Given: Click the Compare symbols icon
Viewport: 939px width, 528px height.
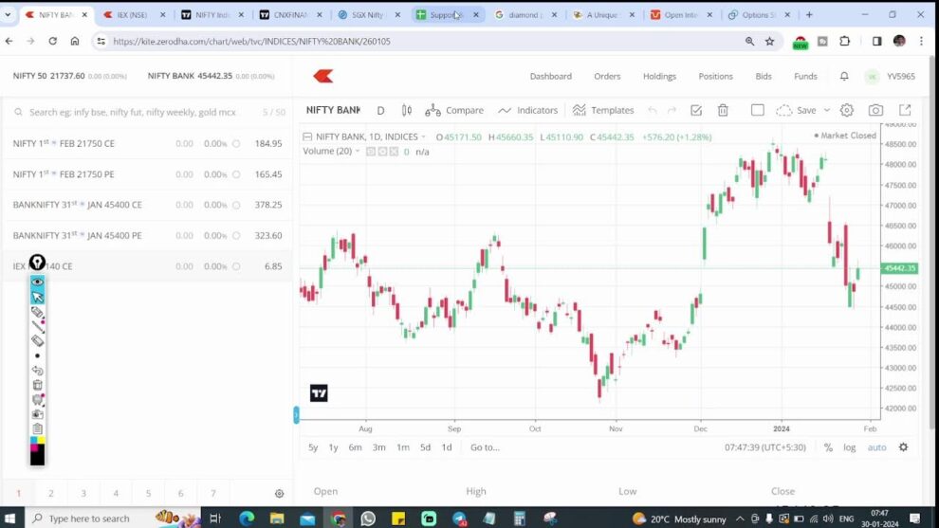Looking at the screenshot, I should [x=454, y=110].
